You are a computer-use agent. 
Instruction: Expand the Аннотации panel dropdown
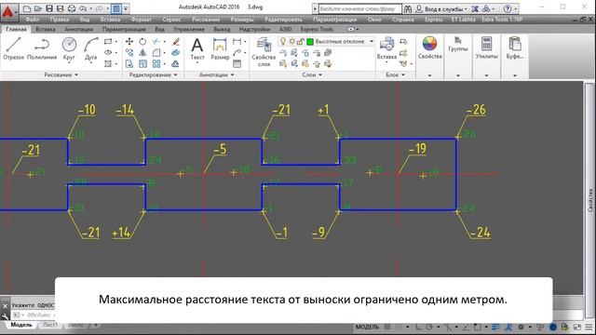(216, 74)
